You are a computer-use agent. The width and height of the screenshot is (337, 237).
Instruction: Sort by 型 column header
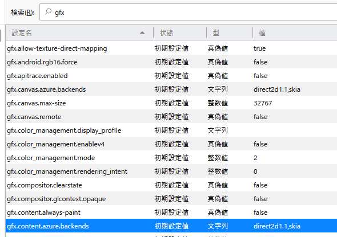(230, 33)
